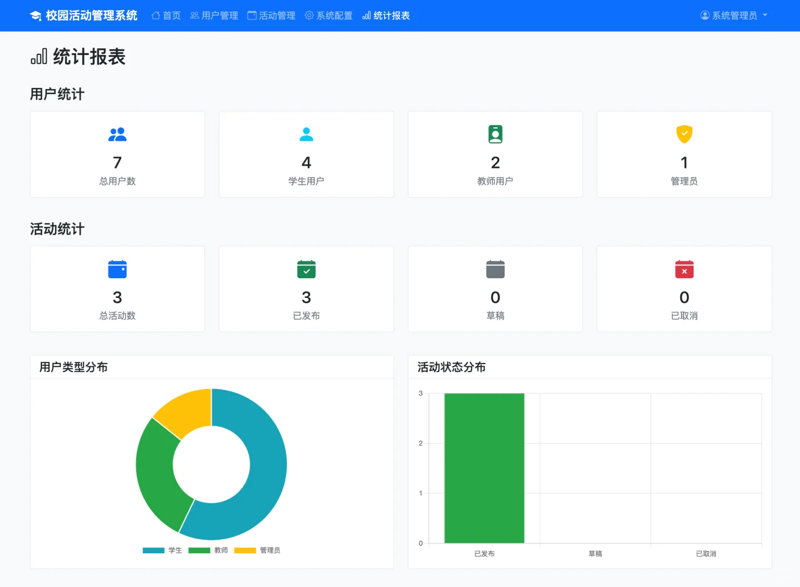
Task: Open the 活动管理 page
Action: pos(271,15)
